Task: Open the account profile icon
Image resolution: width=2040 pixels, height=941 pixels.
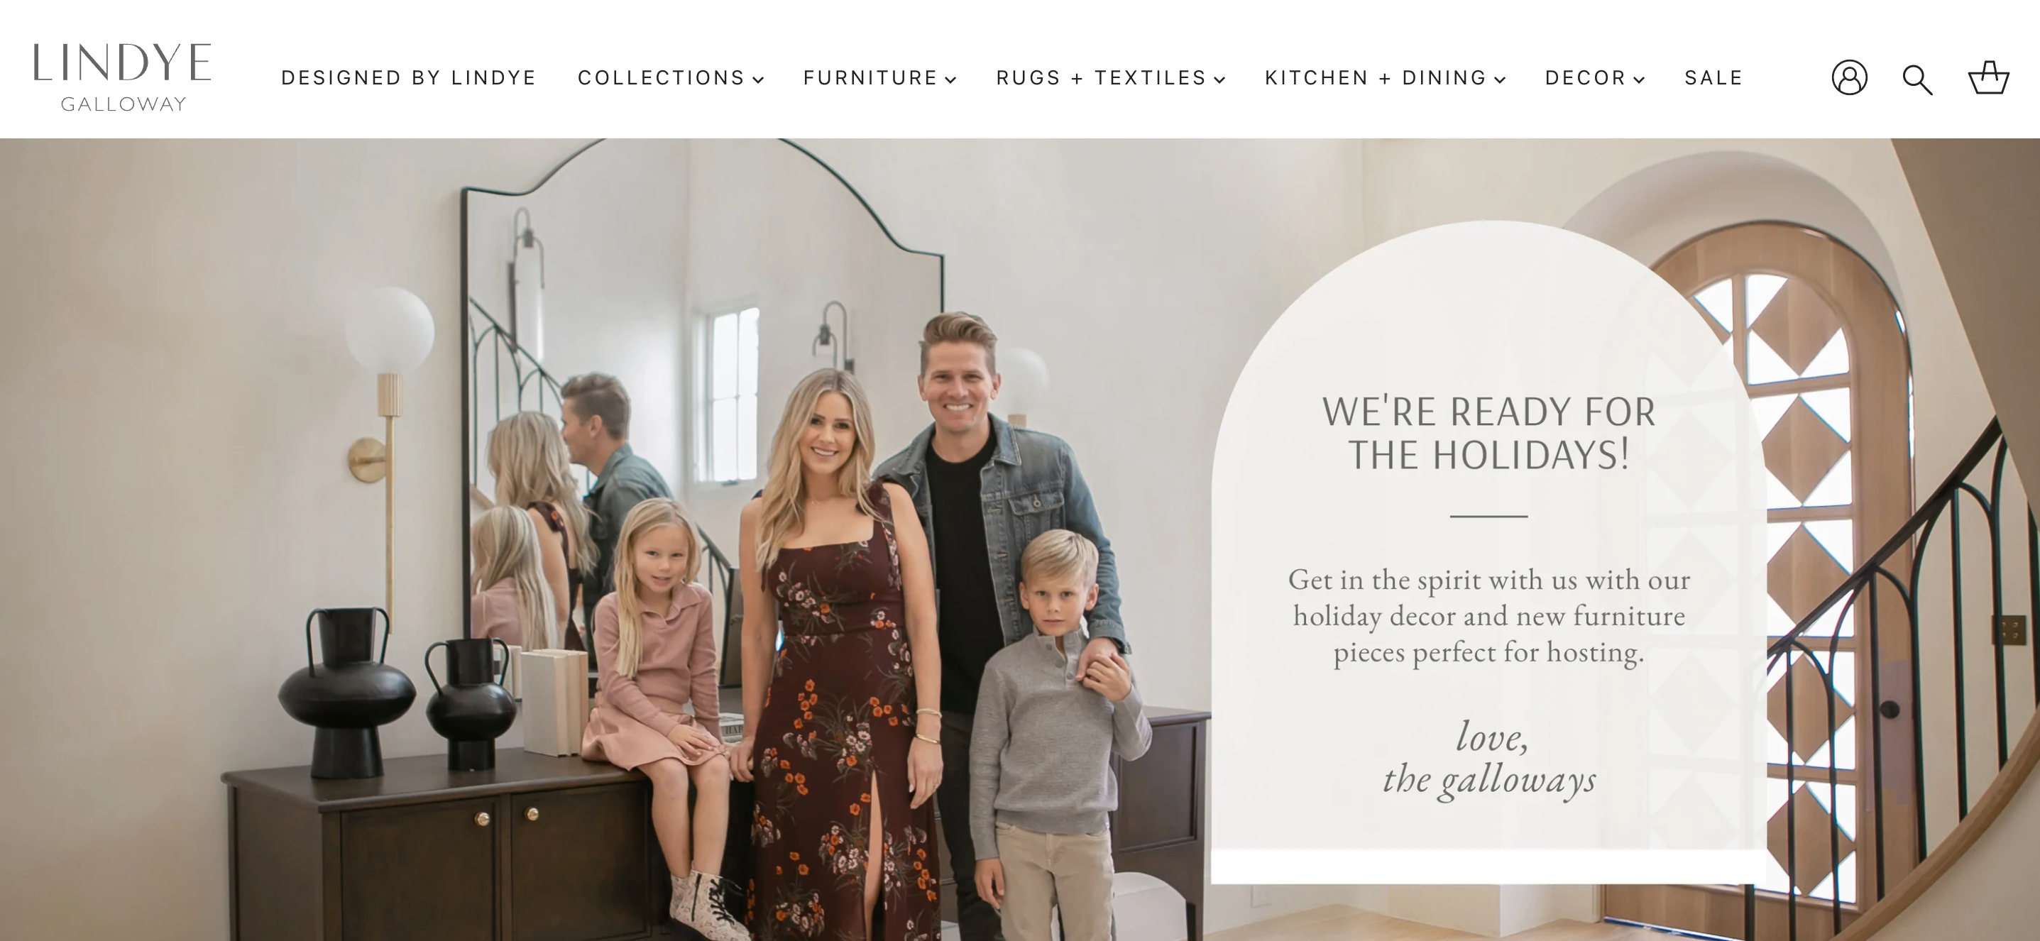Action: [x=1849, y=77]
